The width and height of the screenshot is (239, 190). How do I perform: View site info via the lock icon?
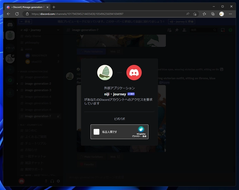coord(27,14)
